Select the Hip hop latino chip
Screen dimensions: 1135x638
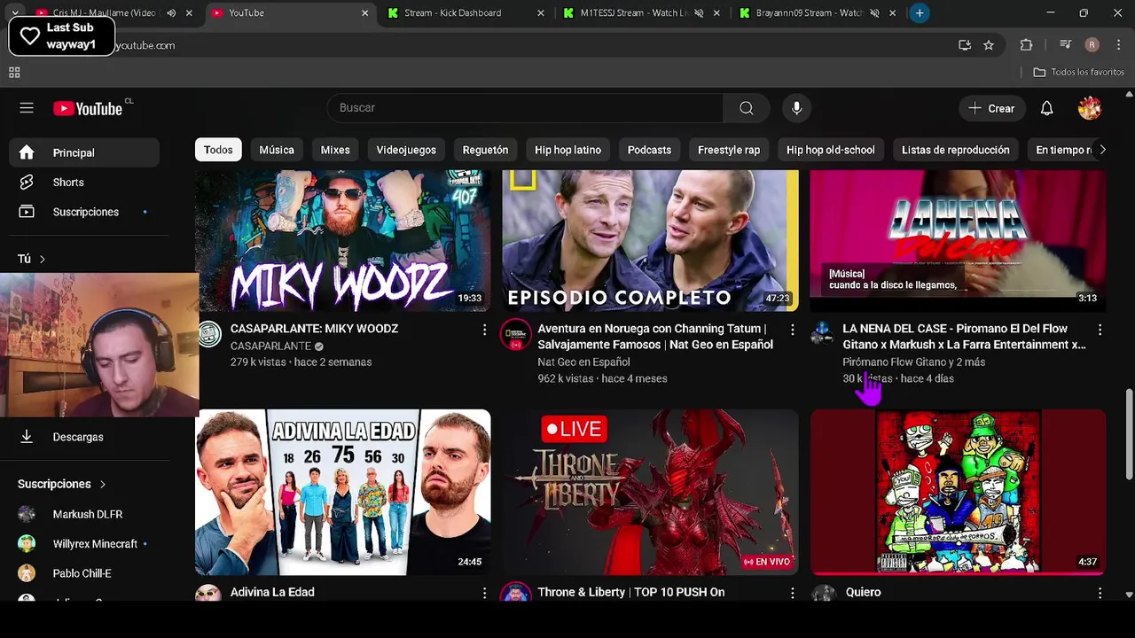567,150
